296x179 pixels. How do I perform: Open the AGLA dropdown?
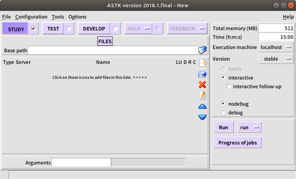tap(138, 29)
